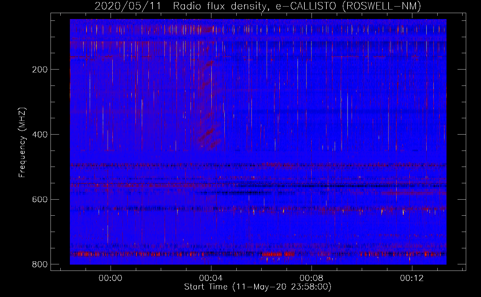The width and height of the screenshot is (481, 297).
Task: Click the plot title mentioning e-CALLISTO (ROSWELL-NM)
Action: point(258,6)
